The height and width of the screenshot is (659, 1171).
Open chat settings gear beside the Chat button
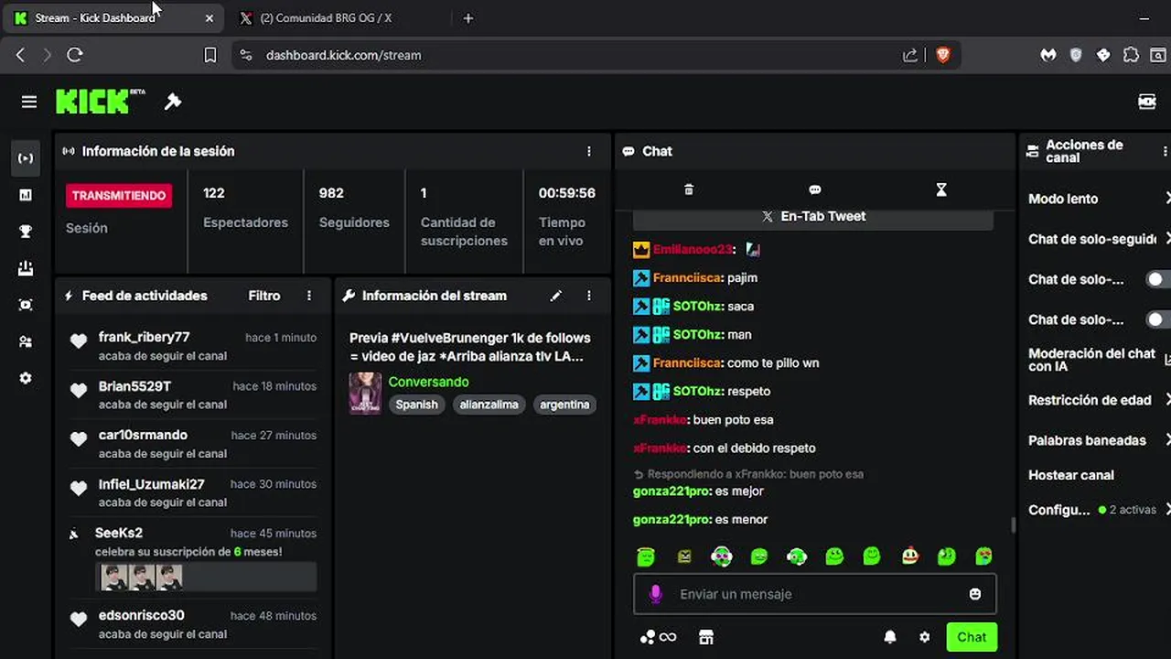pos(925,637)
